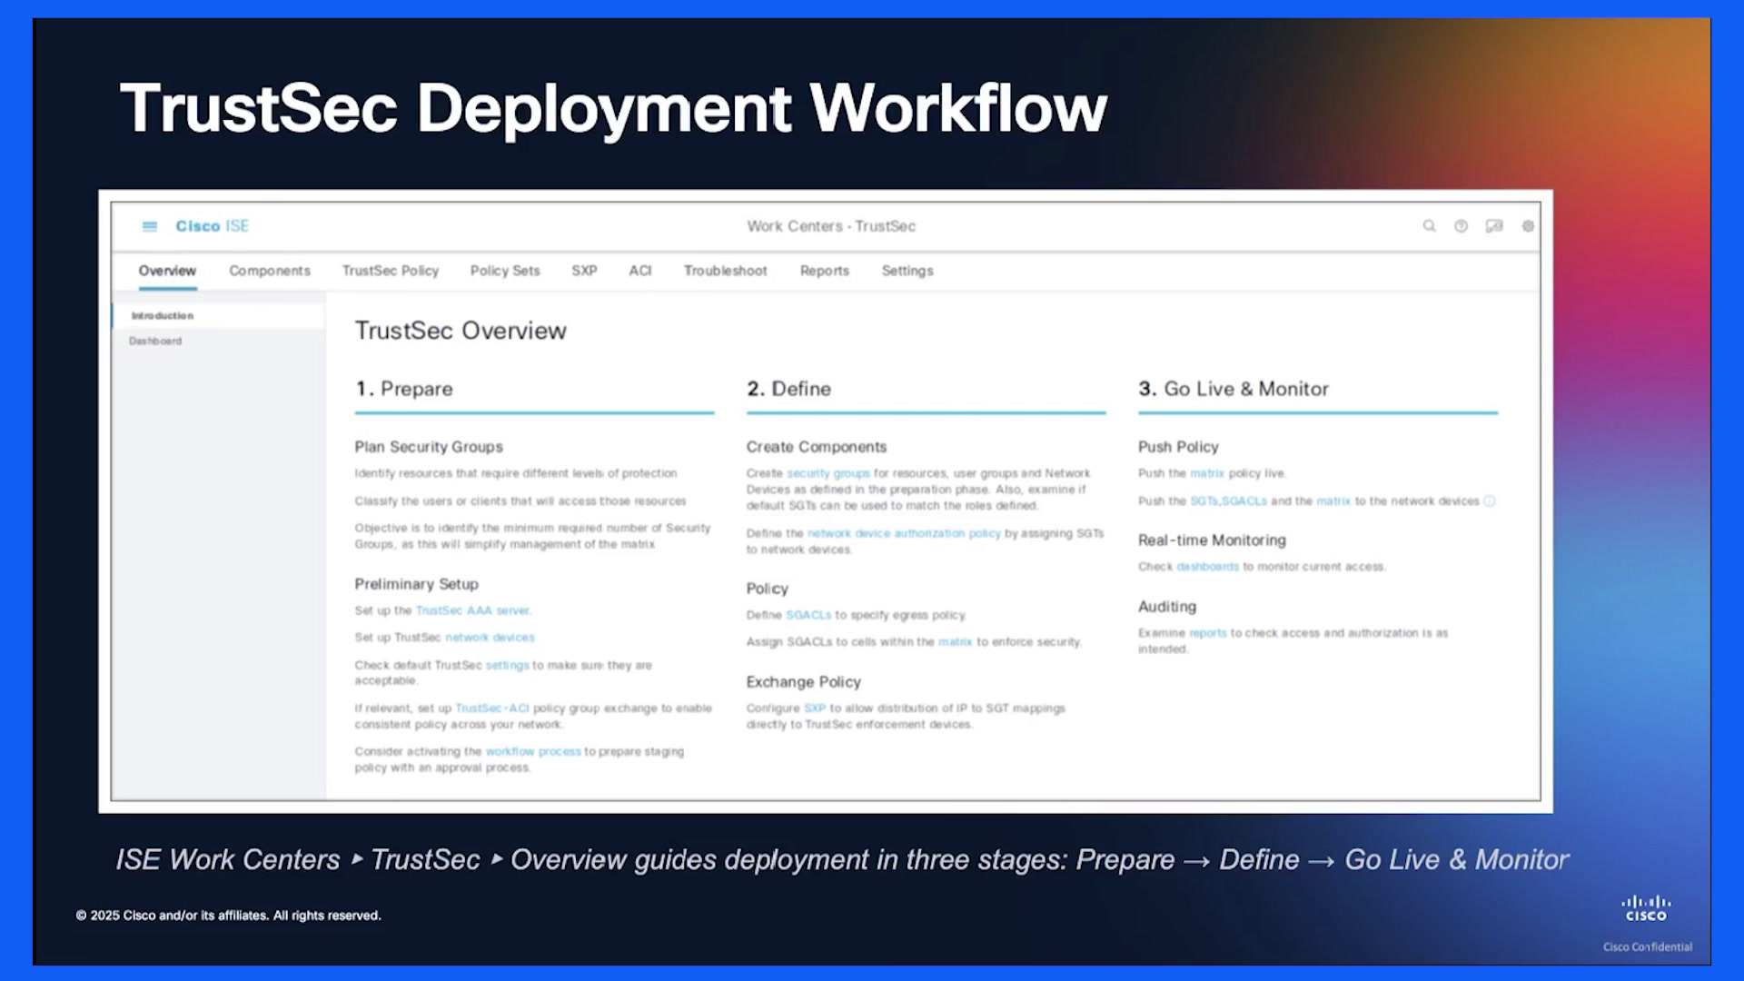Open the notifications icon in the header
The height and width of the screenshot is (981, 1744).
[x=1494, y=226]
